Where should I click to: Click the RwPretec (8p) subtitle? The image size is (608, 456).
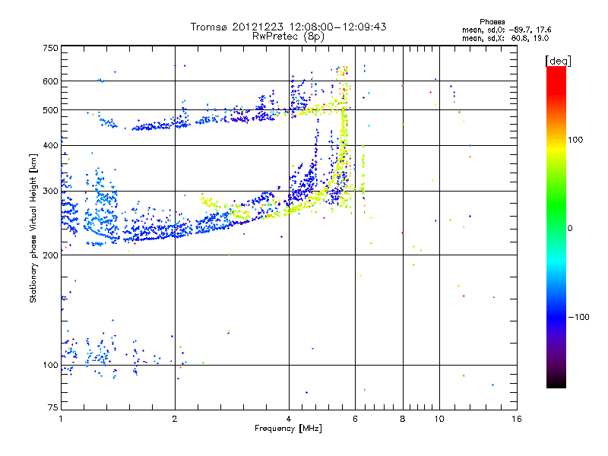pyautogui.click(x=288, y=36)
